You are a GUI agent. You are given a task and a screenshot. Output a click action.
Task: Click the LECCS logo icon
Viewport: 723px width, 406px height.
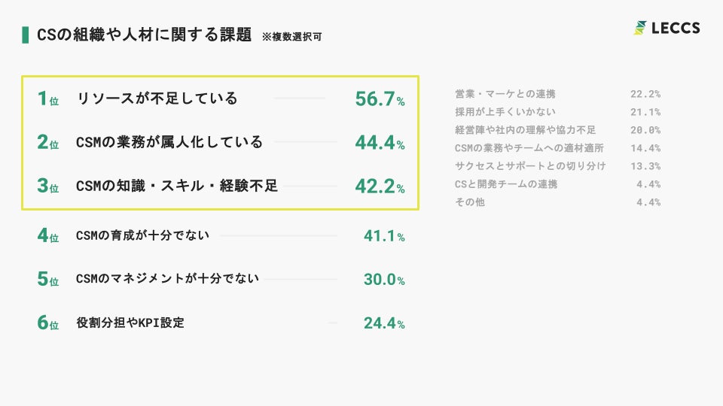pos(640,28)
